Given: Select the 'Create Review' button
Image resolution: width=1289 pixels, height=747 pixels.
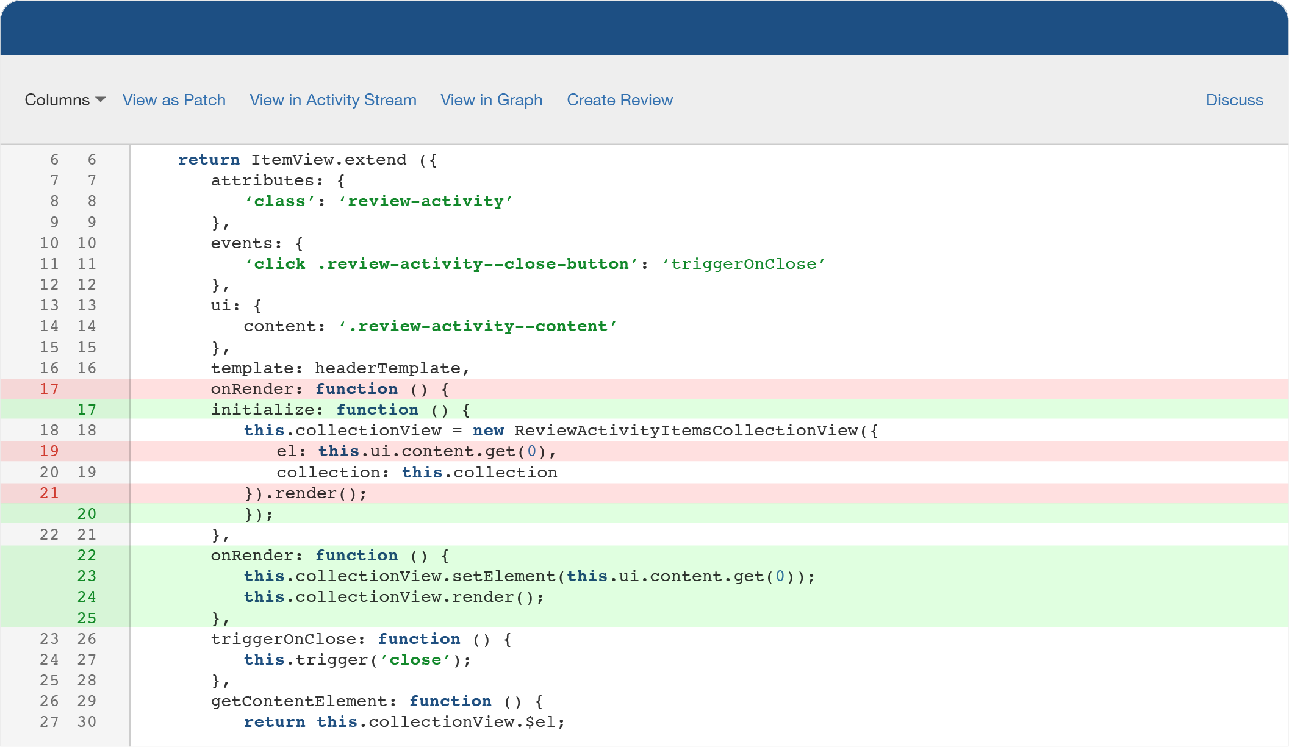Looking at the screenshot, I should (x=619, y=99).
